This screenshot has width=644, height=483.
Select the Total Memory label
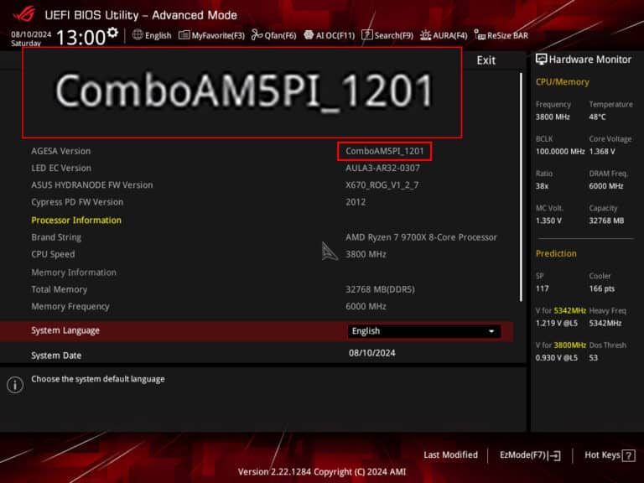click(60, 289)
